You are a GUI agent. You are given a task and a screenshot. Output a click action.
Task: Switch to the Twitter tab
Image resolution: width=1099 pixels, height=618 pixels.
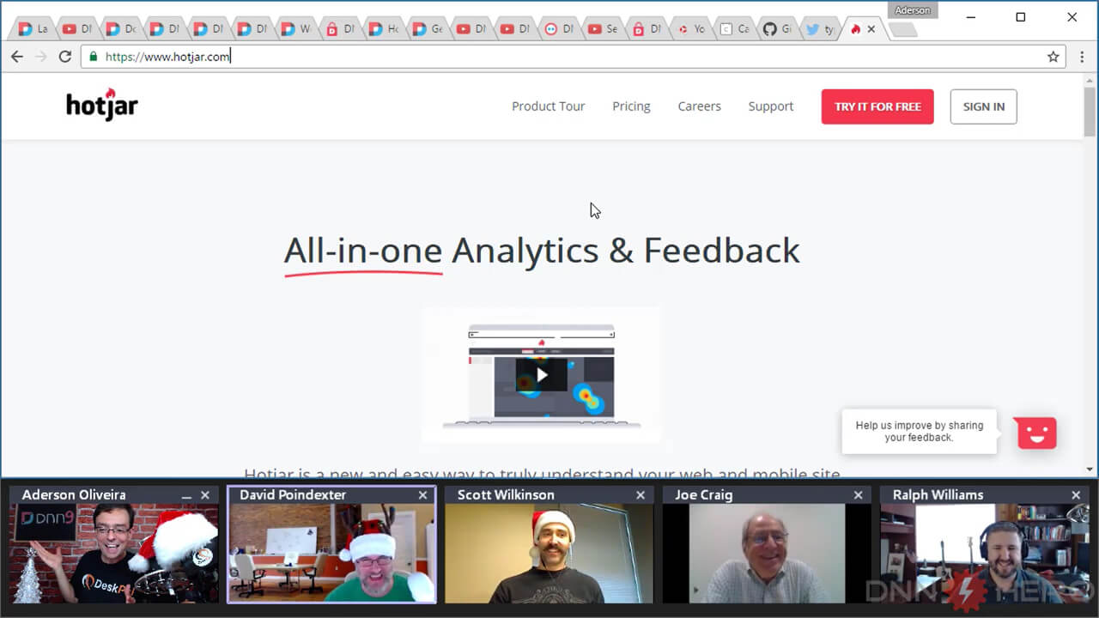(x=821, y=29)
